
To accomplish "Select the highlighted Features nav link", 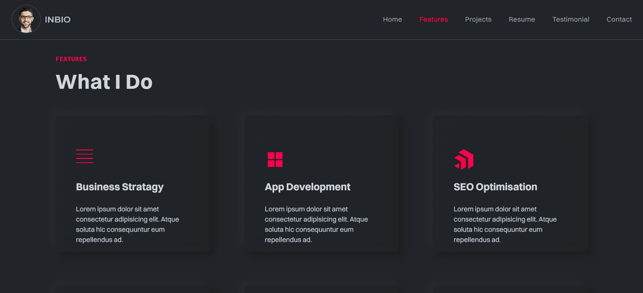I will [433, 20].
